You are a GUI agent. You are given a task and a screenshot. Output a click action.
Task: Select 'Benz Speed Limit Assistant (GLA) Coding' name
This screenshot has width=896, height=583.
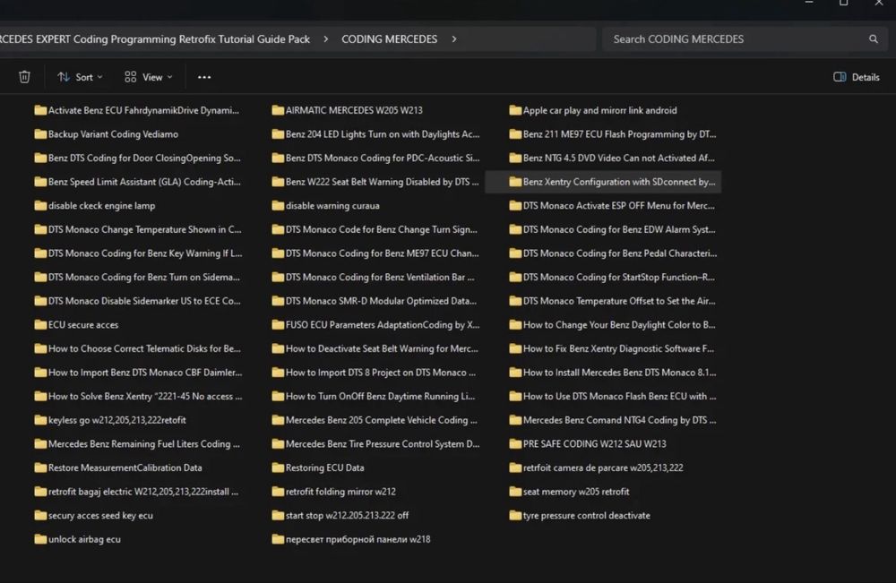point(144,182)
